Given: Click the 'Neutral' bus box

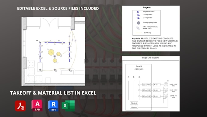Looking at the screenshot, I should (x=134, y=103).
